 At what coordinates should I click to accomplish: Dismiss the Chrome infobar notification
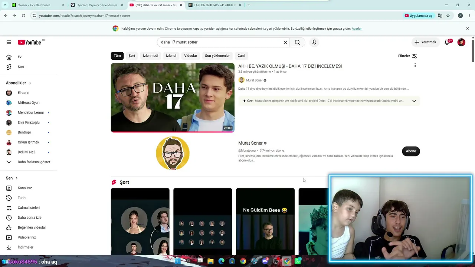(x=468, y=29)
